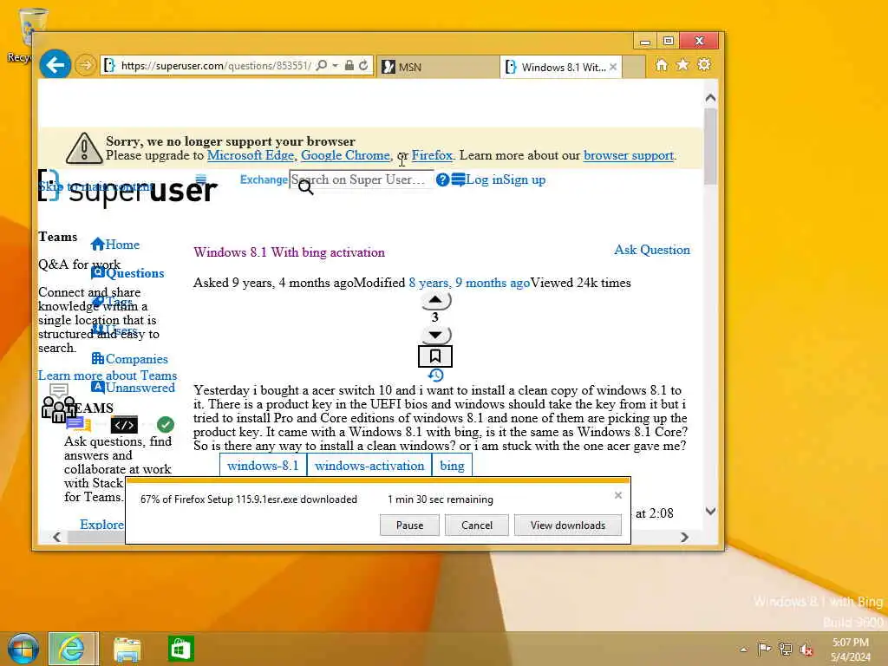The height and width of the screenshot is (666, 888).
Task: Click the windows-activation tag
Action: 369,466
